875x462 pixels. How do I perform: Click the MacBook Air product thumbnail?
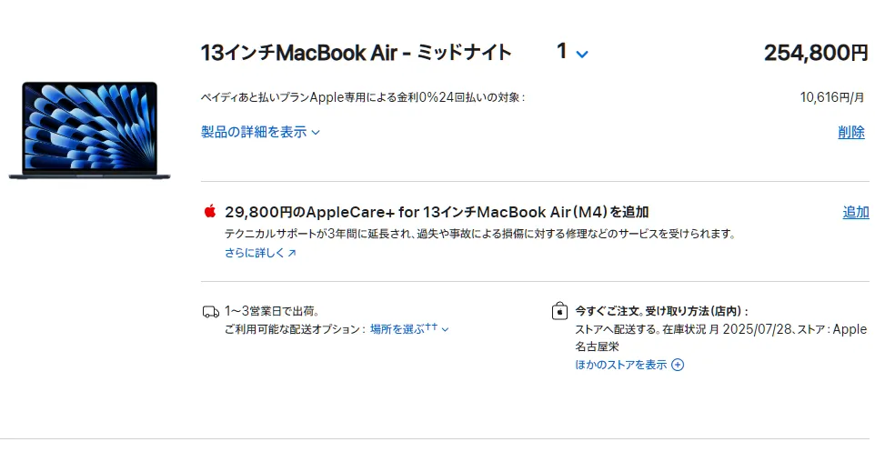pyautogui.click(x=83, y=129)
